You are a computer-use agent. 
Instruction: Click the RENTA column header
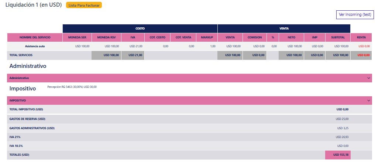point(361,38)
